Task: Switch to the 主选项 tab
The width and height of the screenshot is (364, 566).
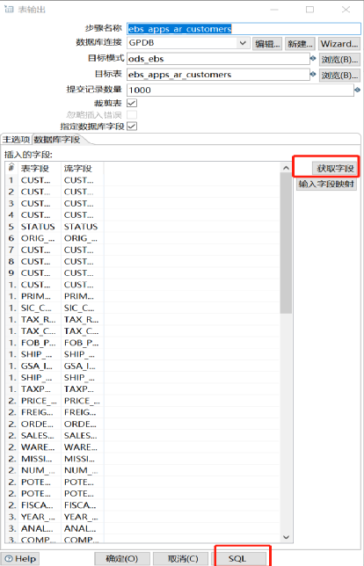Action: click(x=16, y=140)
